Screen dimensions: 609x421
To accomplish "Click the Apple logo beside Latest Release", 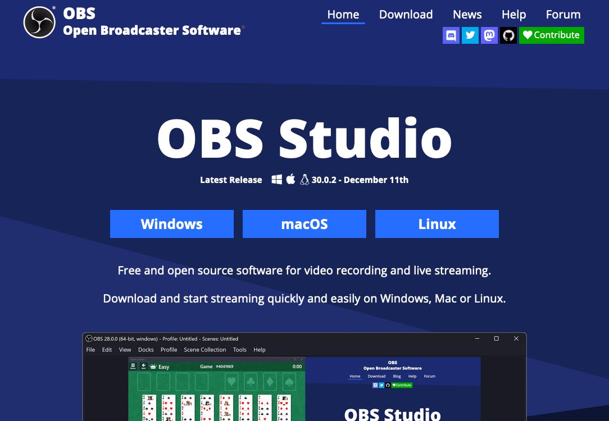I will tap(290, 179).
